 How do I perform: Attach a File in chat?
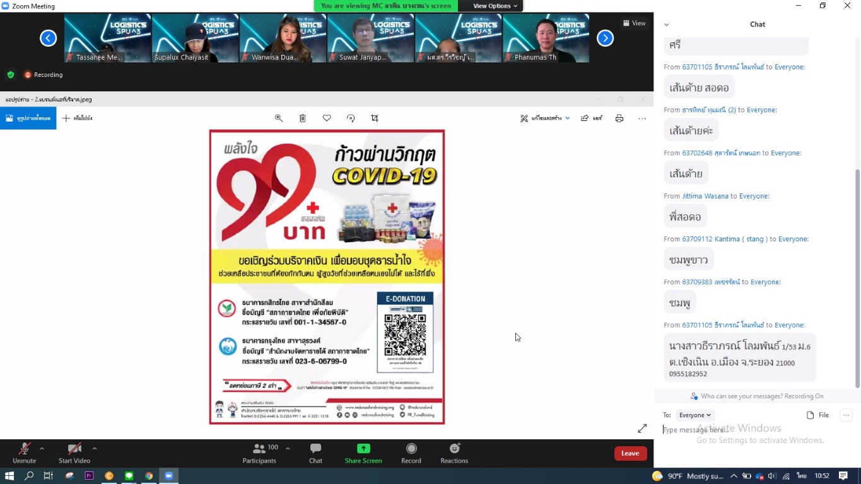(818, 415)
